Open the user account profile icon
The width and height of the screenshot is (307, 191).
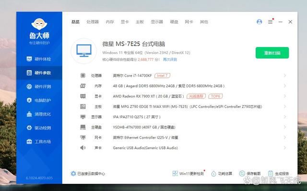click(x=259, y=22)
